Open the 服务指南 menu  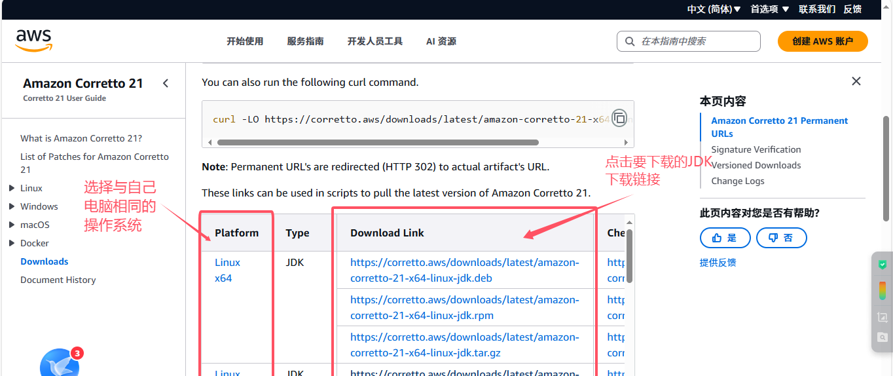point(305,41)
